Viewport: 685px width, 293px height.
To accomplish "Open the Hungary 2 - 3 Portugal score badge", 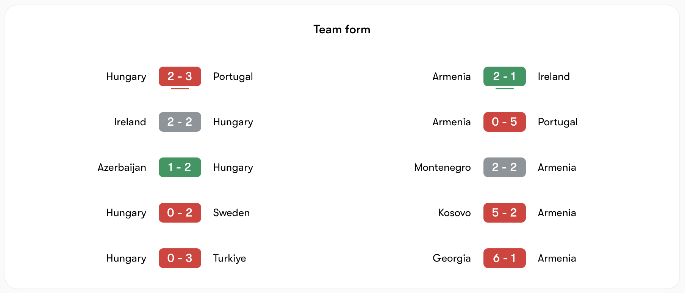I will click(180, 76).
